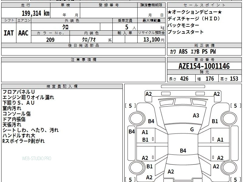Click the 譲渡書類期限 header
This screenshot has width=243, height=182.
pos(151,5)
